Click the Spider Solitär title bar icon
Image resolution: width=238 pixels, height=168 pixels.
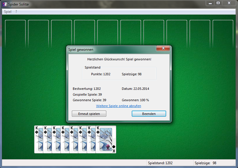pyautogui.click(x=4, y=4)
